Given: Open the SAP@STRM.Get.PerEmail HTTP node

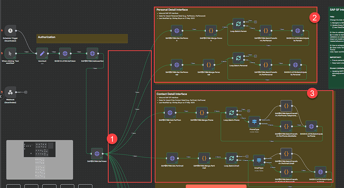Looking at the screenshot, I should tap(172, 159).
